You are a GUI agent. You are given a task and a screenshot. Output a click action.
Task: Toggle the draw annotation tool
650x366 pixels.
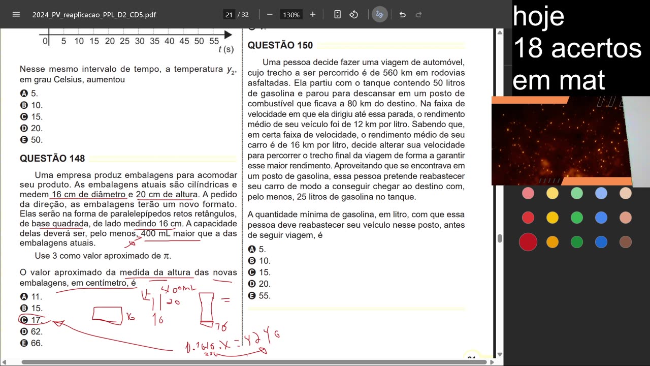pyautogui.click(x=379, y=14)
